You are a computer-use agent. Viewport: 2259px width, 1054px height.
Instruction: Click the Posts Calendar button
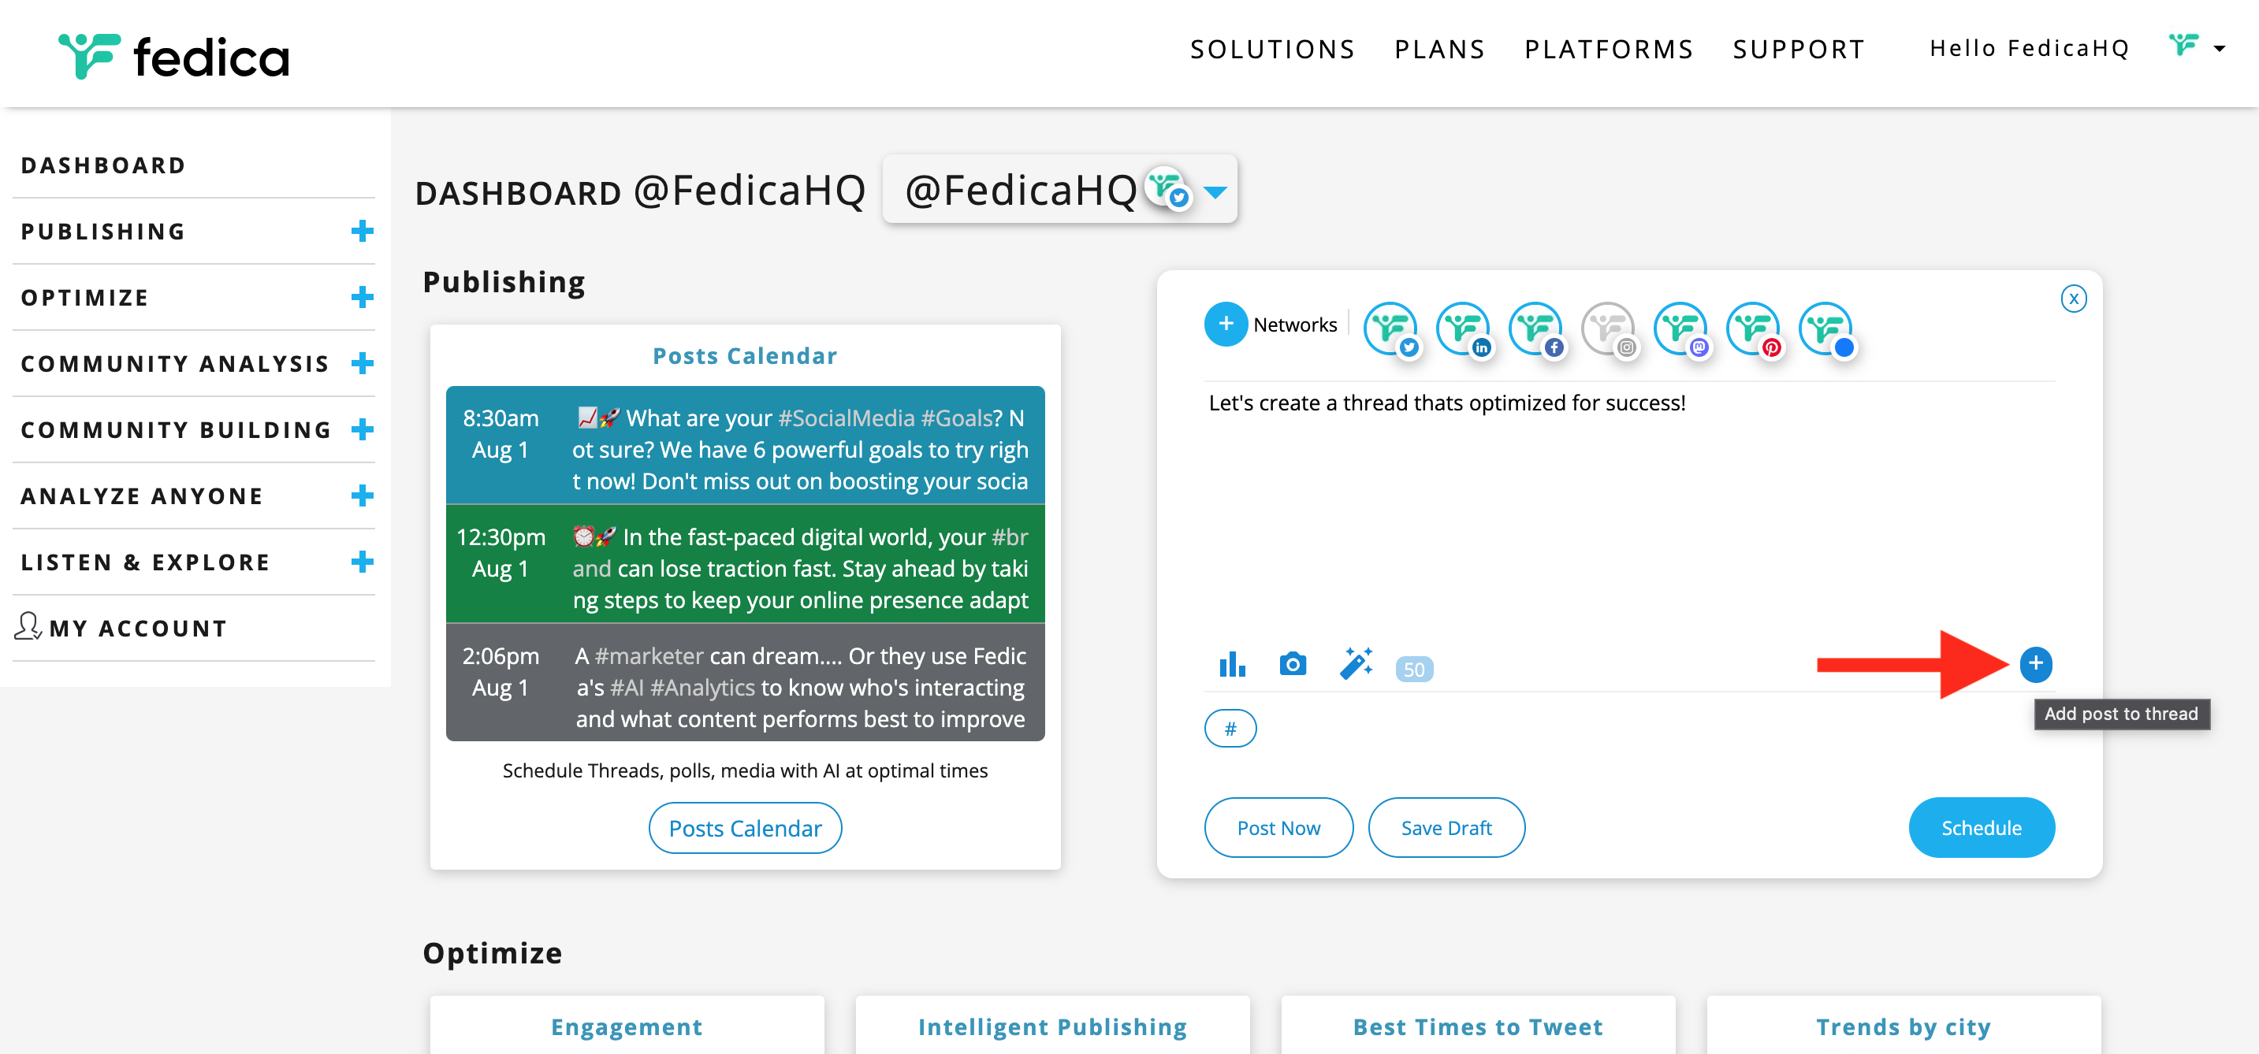click(746, 828)
